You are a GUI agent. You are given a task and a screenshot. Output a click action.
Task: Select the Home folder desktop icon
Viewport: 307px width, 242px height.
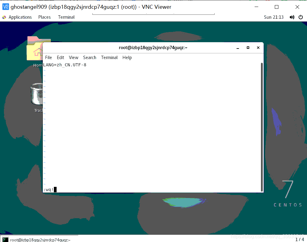point(35,52)
